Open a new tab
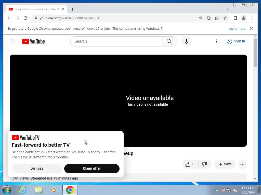The width and height of the screenshot is (261, 195). pos(72,9)
